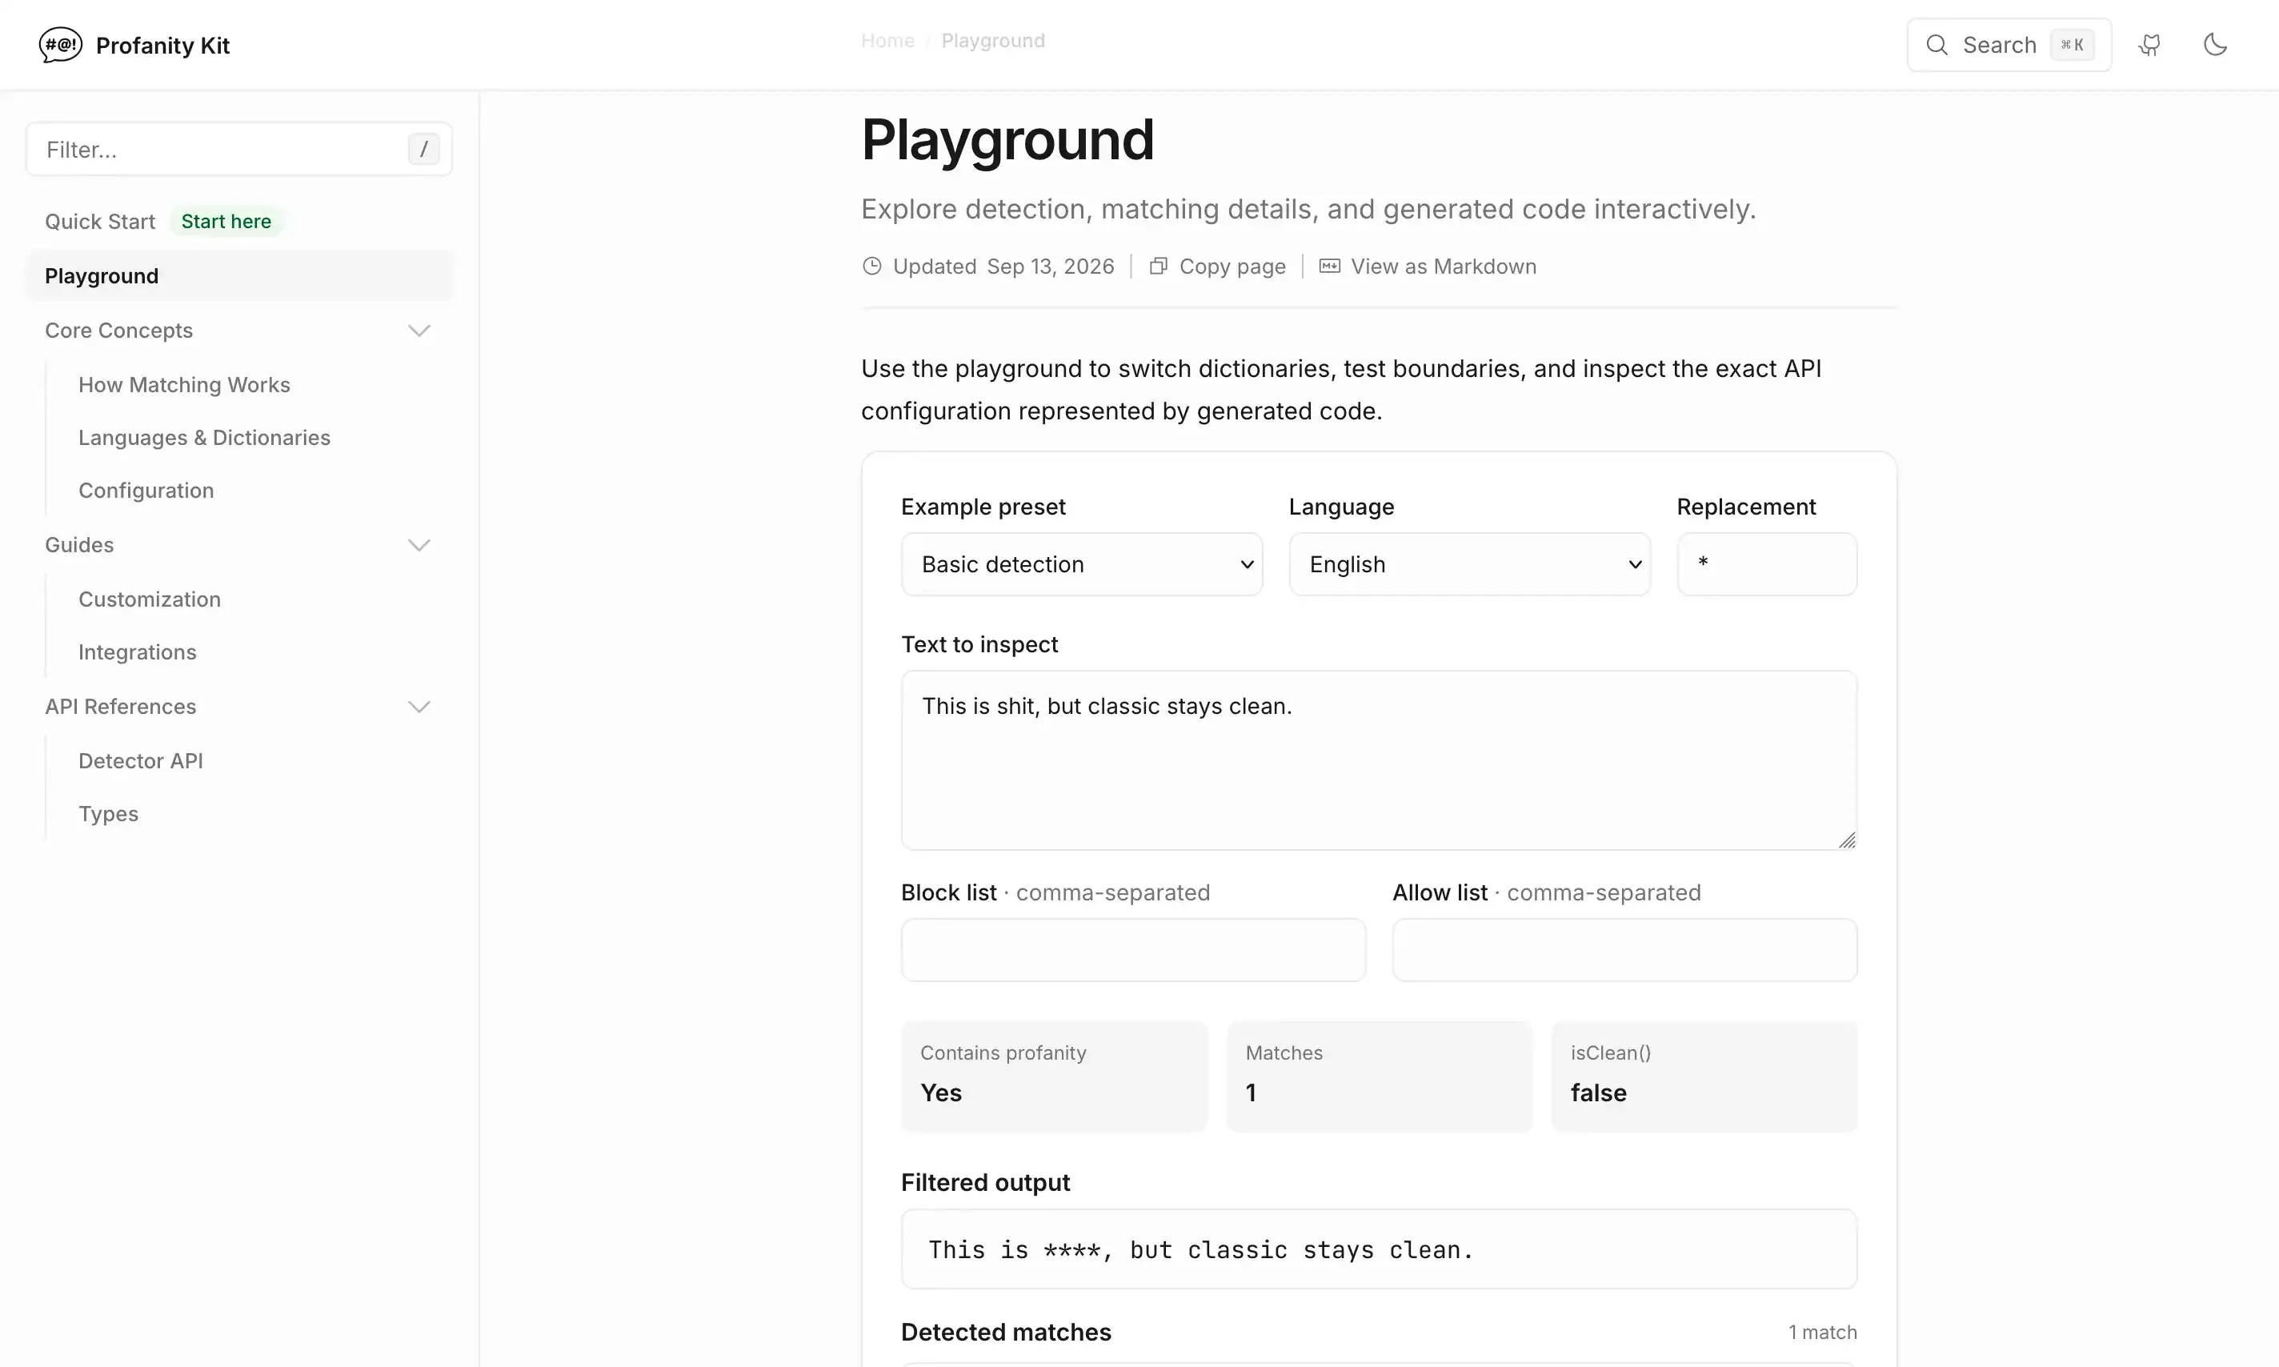2279x1367 pixels.
Task: Open Quick Start in the sidebar
Action: tap(100, 221)
